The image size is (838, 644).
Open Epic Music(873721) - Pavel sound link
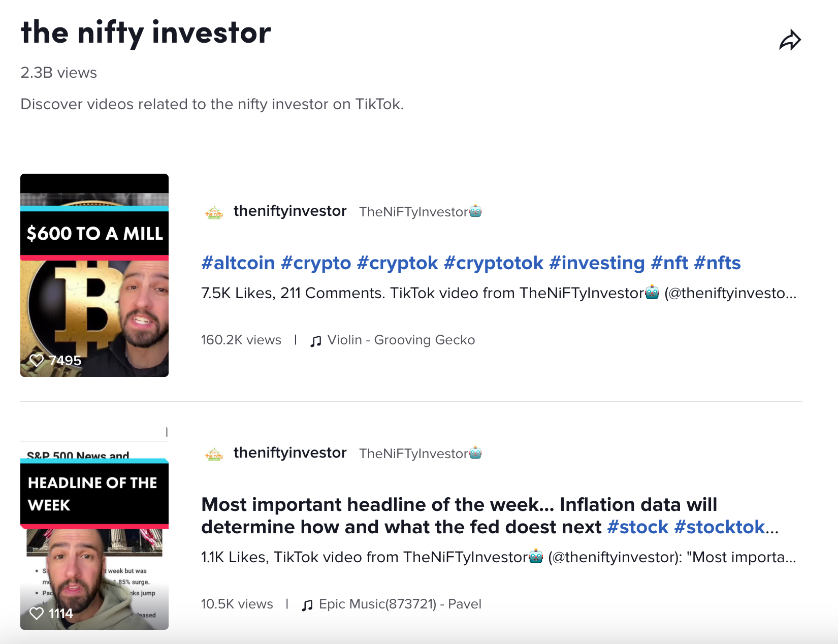click(x=400, y=604)
